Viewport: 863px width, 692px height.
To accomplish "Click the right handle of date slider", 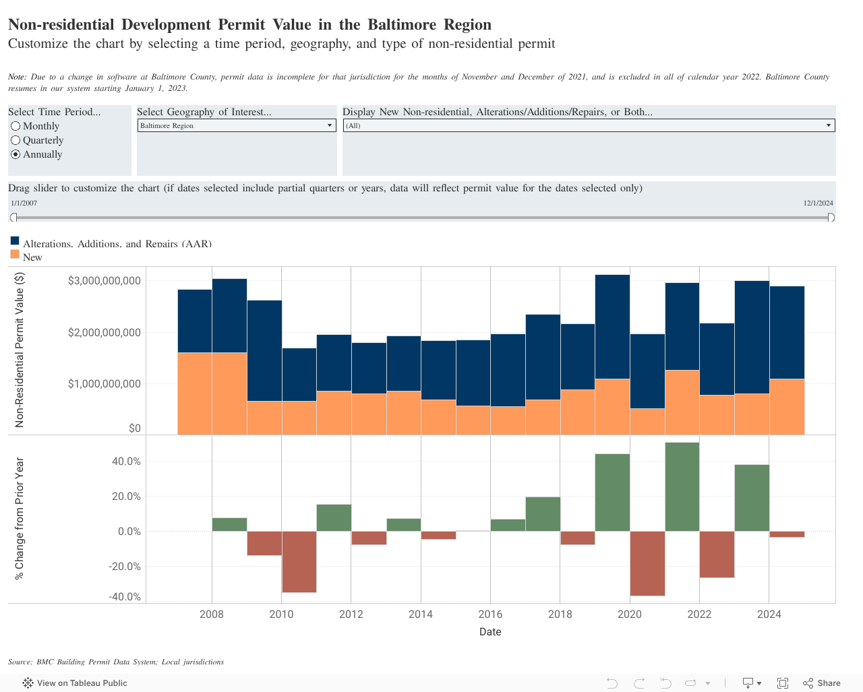I will [x=831, y=218].
